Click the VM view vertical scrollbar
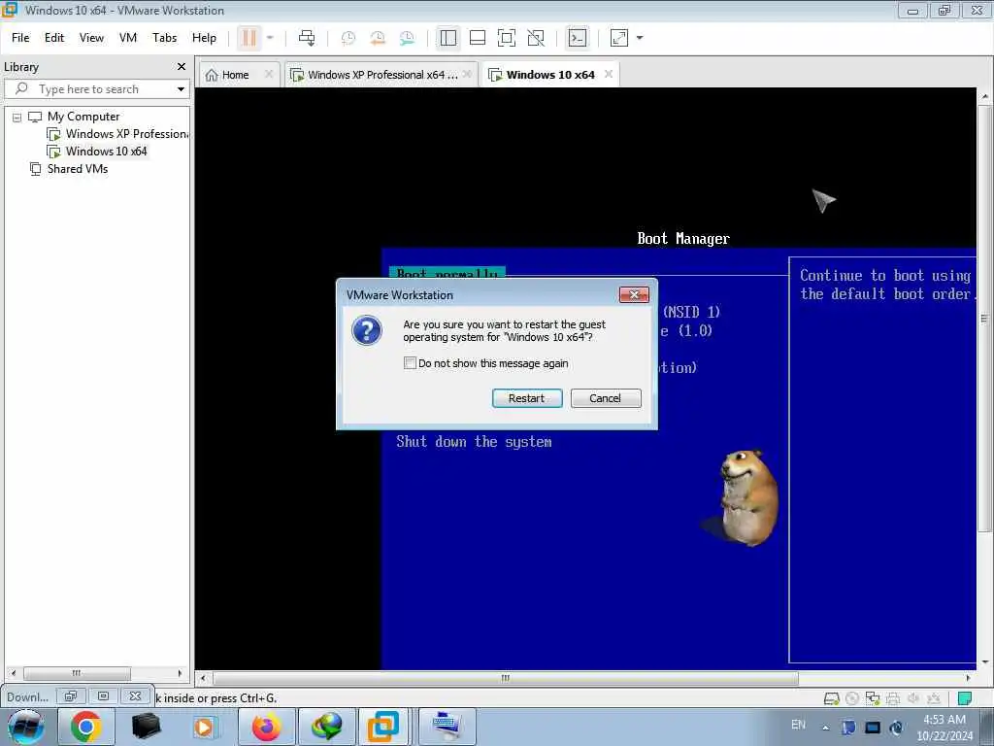994x746 pixels. 984,379
